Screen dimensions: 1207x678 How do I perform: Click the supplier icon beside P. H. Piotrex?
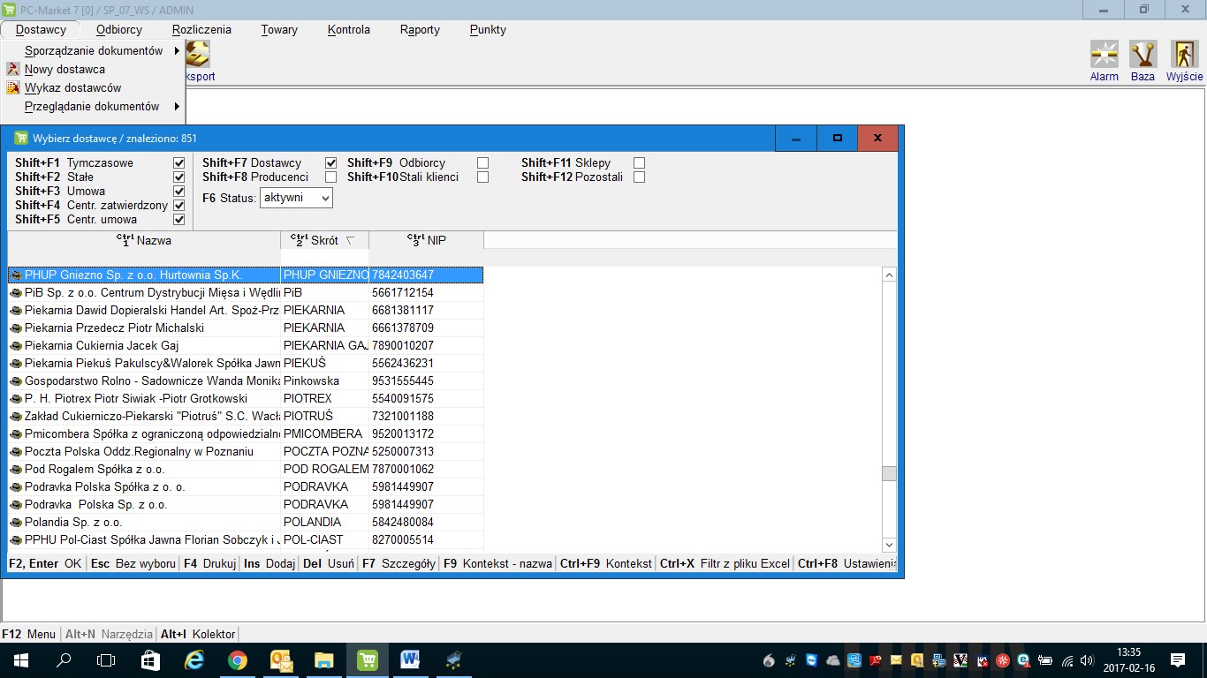tap(16, 398)
